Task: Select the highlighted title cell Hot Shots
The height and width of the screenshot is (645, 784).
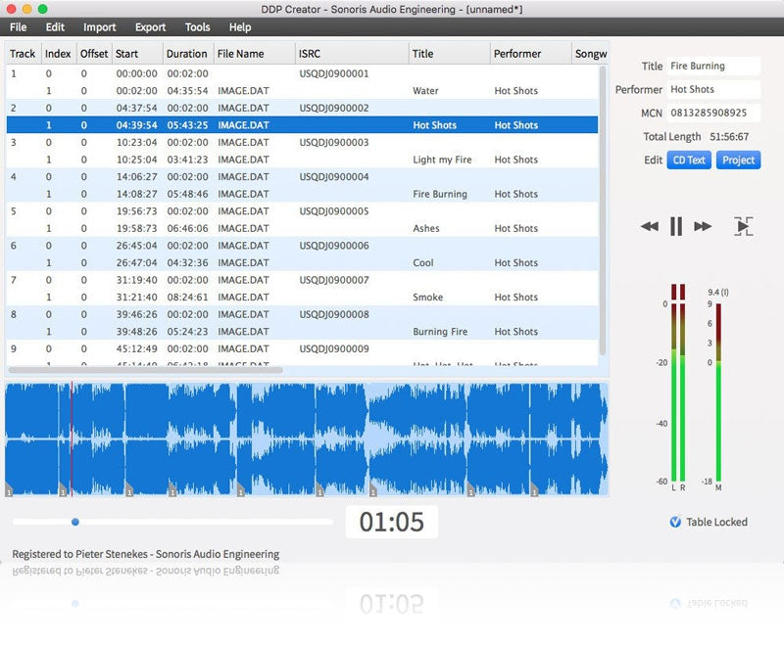Action: (434, 125)
